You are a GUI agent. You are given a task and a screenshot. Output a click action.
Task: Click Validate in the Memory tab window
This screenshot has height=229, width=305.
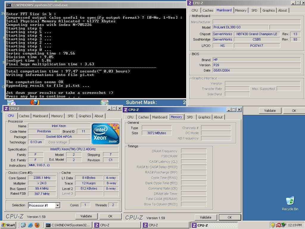click(x=206, y=217)
